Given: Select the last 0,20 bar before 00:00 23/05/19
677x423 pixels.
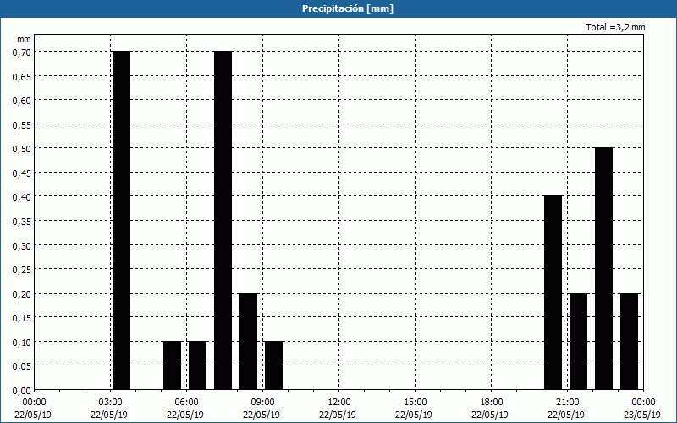Looking at the screenshot, I should pyautogui.click(x=630, y=342).
